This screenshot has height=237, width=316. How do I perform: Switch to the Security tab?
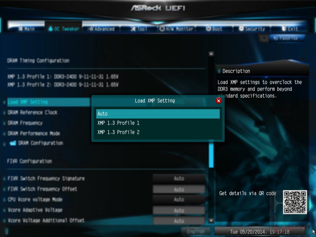pos(252,29)
